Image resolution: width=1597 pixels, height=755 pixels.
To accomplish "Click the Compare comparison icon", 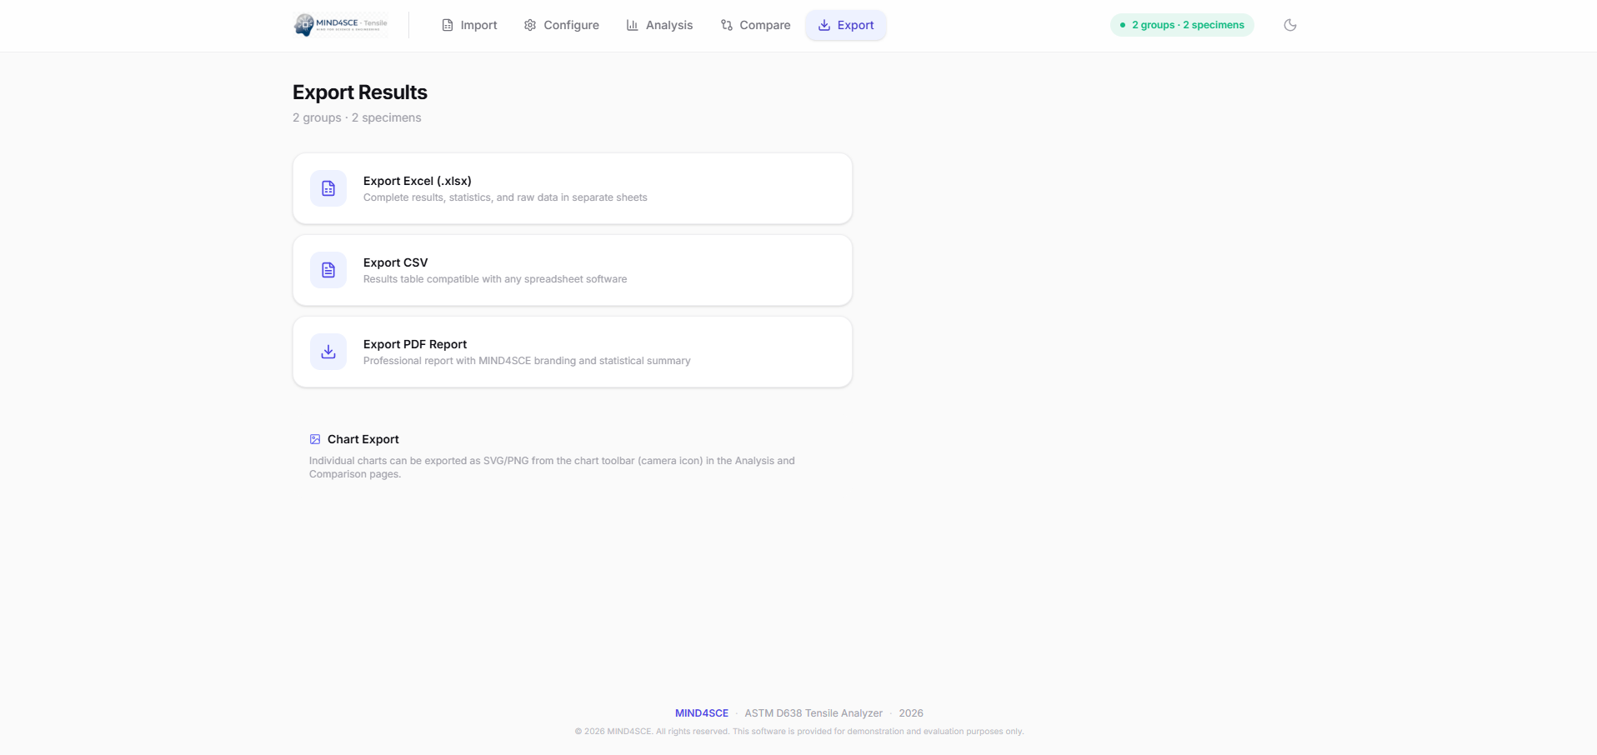I will 726,25.
